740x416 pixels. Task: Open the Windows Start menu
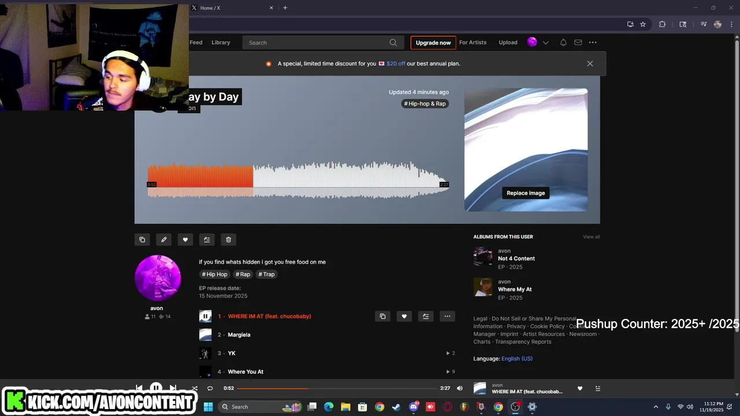point(208,407)
